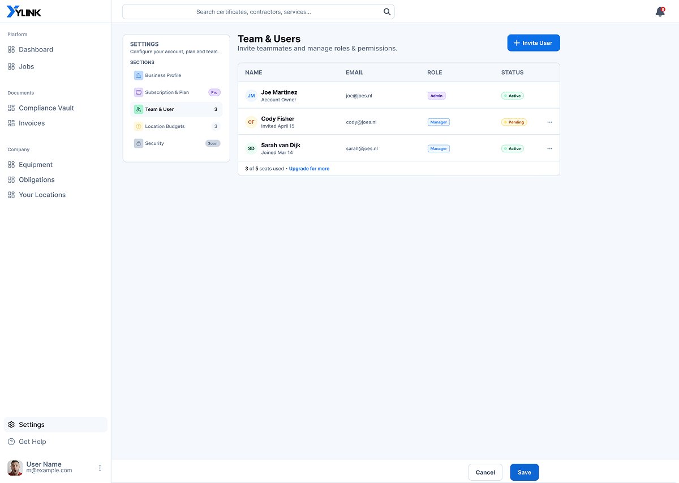This screenshot has width=679, height=483.
Task: Click Cody Fisher's Manager role badge
Action: (439, 122)
